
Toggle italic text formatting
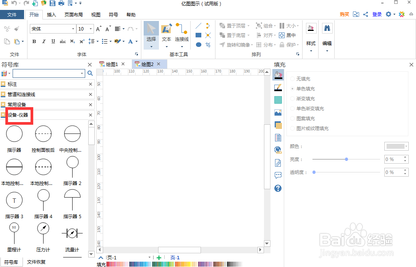[x=44, y=41]
